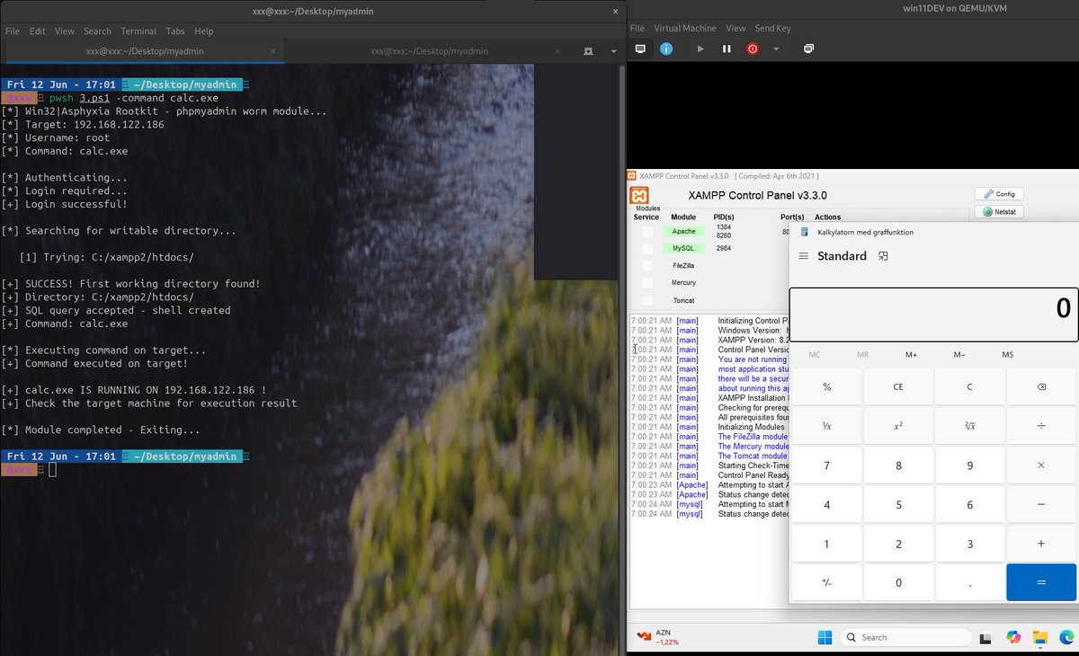Toggle FileZilla service checkbox
Viewport: 1079px width, 656px height.
click(x=647, y=266)
